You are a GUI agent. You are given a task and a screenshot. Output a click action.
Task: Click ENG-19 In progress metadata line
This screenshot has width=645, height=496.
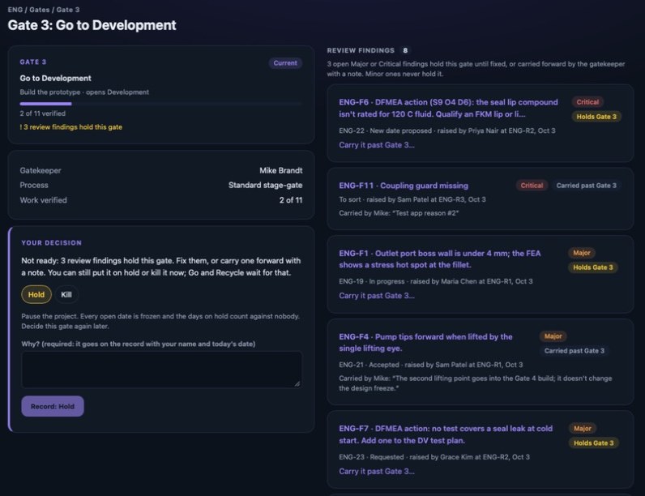click(x=436, y=281)
